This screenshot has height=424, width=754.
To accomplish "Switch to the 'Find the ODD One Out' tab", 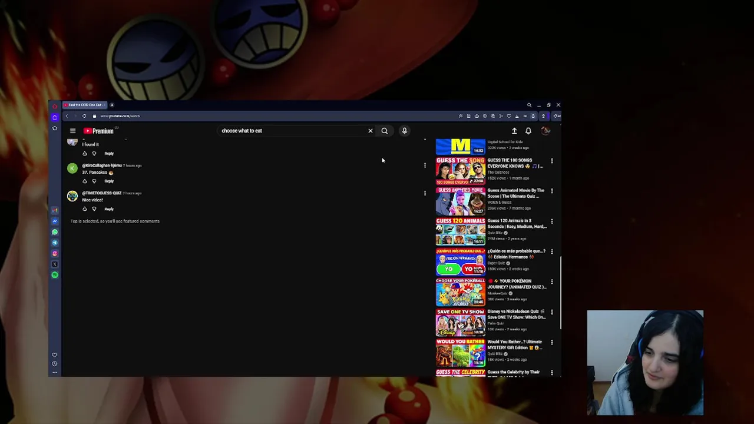I will (x=84, y=105).
